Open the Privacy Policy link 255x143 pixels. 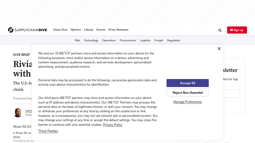click(113, 125)
